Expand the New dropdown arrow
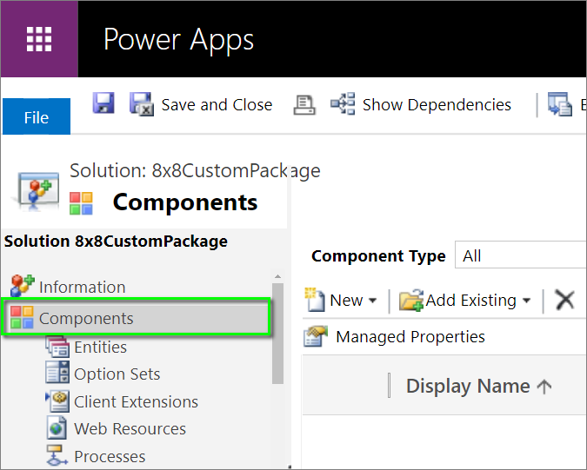Image resolution: width=587 pixels, height=470 pixels. click(x=372, y=301)
